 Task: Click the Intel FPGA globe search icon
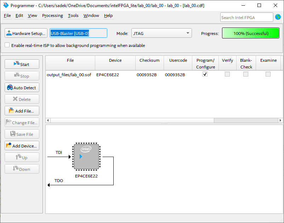tap(278, 17)
